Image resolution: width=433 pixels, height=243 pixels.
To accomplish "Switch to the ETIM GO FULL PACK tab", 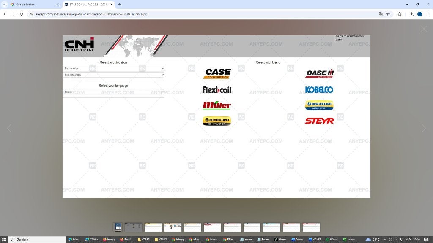I will point(88,4).
